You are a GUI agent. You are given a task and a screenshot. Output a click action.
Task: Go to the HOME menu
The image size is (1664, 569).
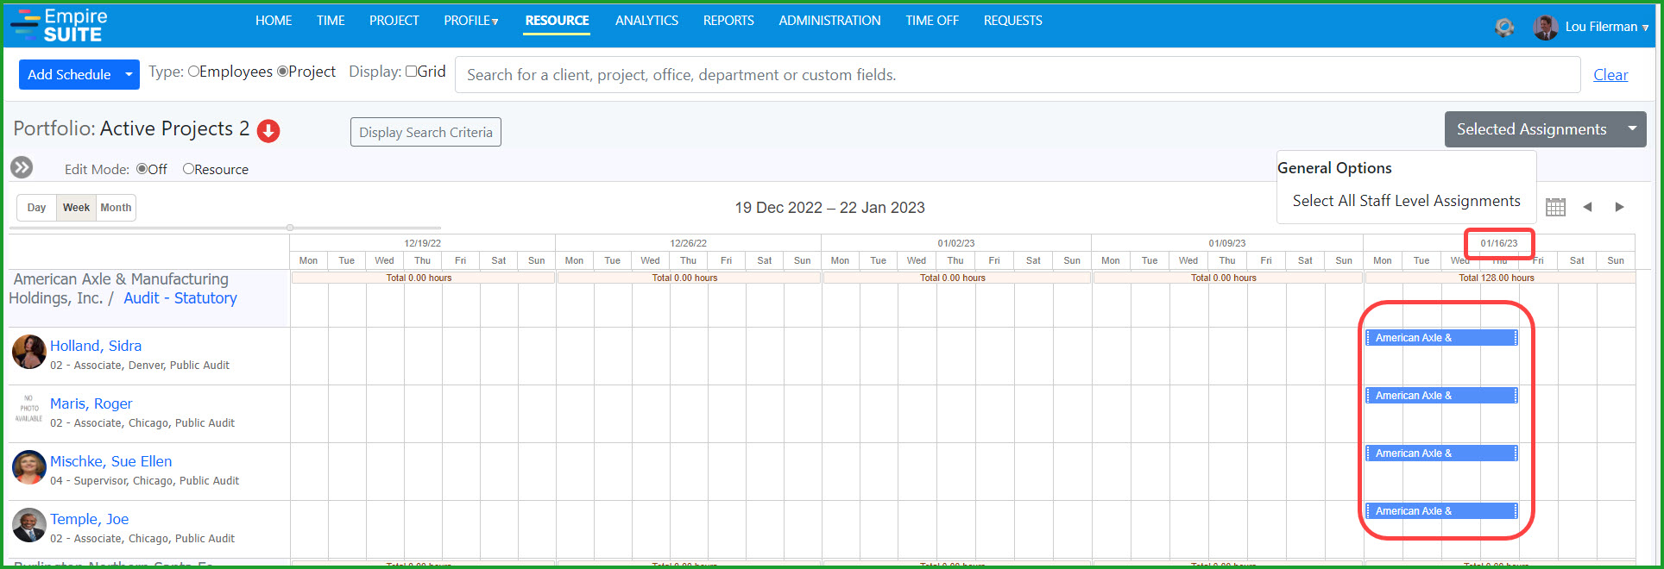(274, 21)
